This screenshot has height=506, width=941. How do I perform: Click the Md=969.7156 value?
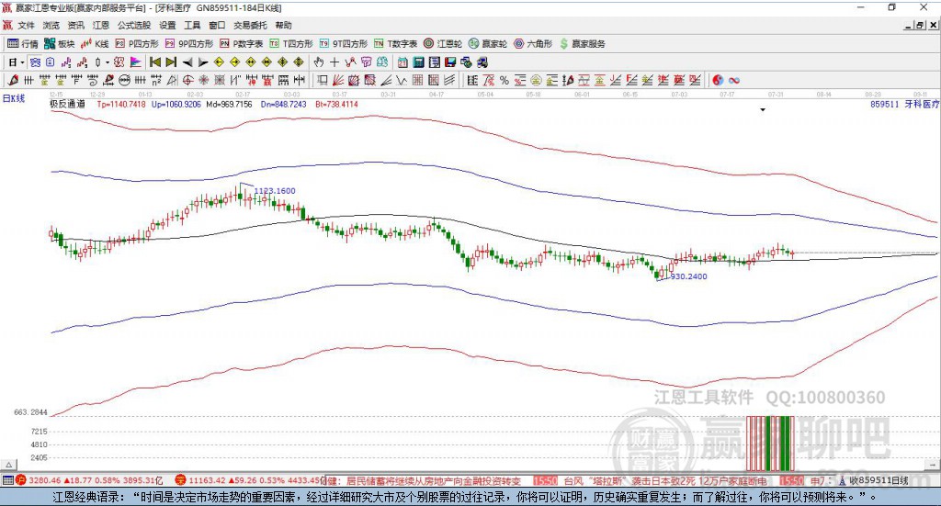coord(229,105)
